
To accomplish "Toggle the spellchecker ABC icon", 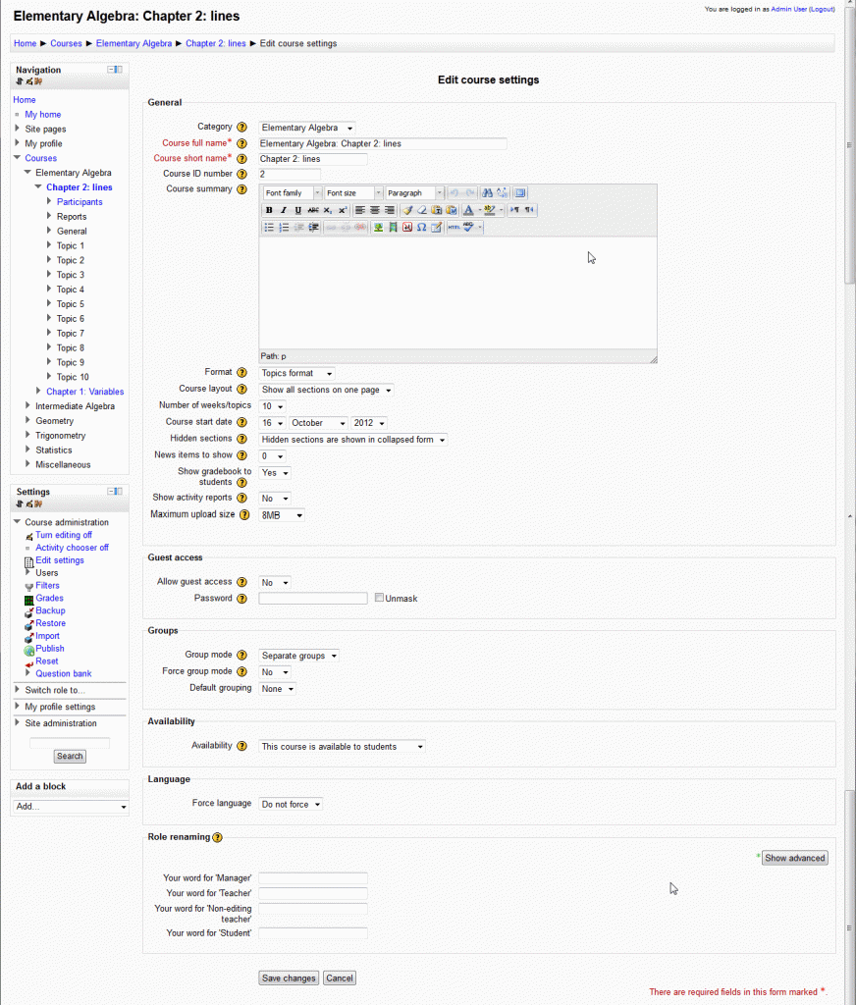I will [x=468, y=228].
